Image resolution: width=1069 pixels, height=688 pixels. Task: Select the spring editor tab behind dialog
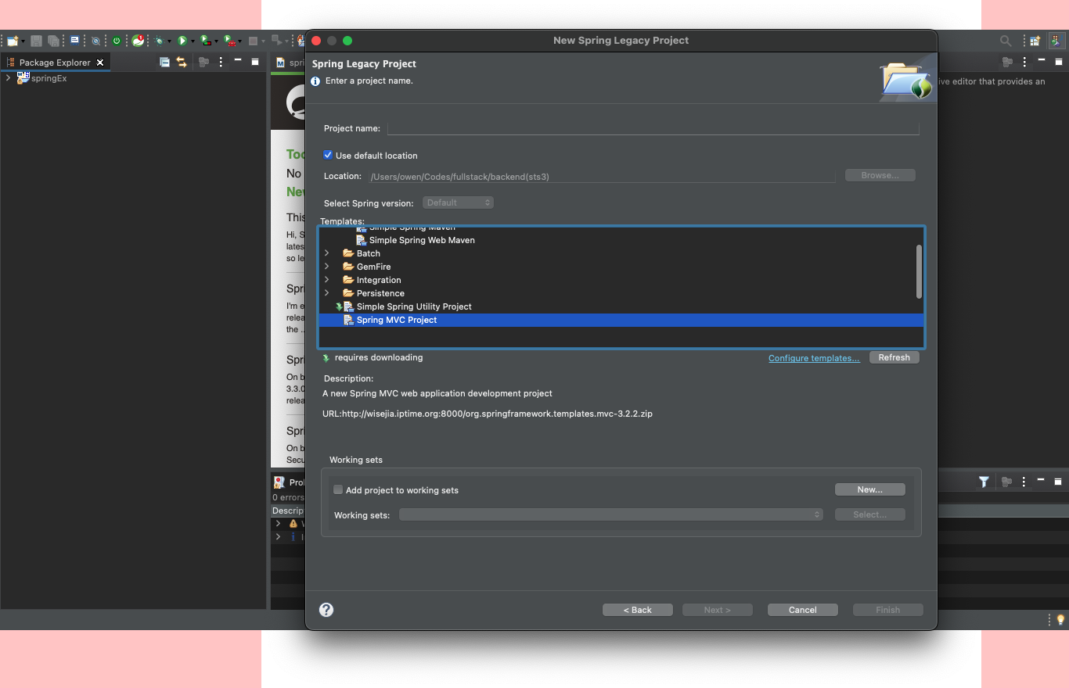click(290, 63)
